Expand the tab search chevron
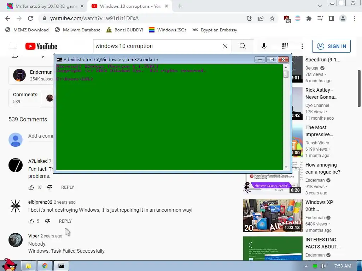The image size is (362, 271). point(320,6)
